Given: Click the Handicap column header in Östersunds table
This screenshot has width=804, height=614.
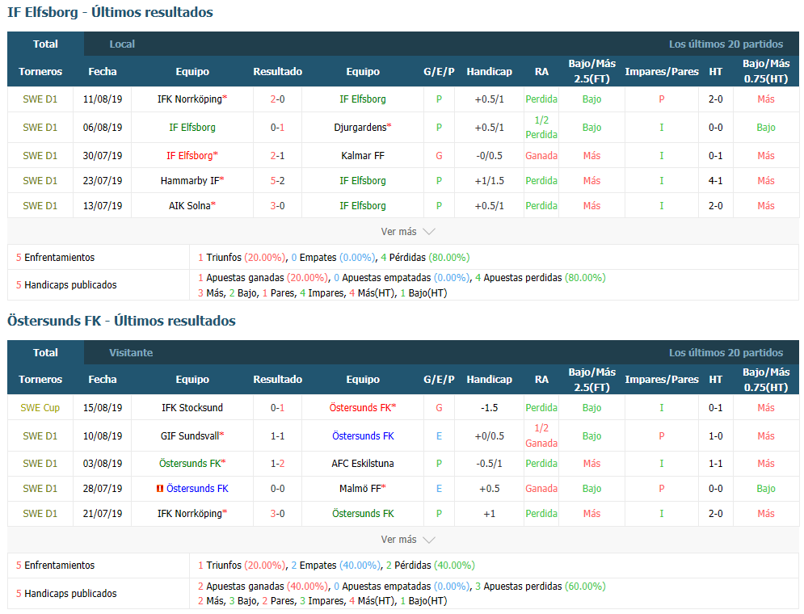Looking at the screenshot, I should [x=489, y=380].
